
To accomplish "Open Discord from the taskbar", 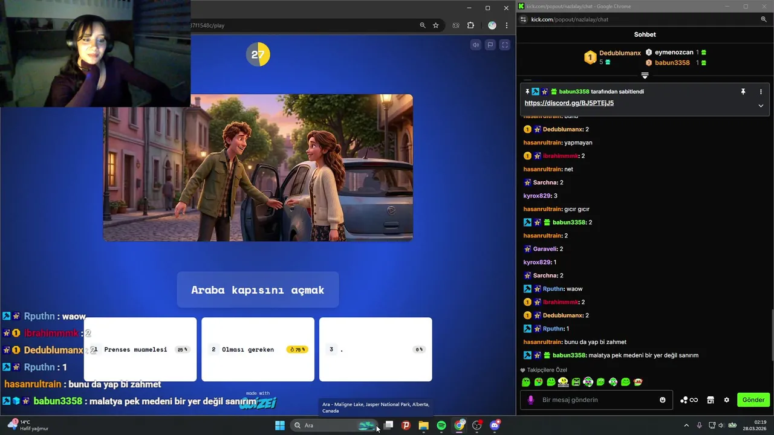I will click(495, 425).
